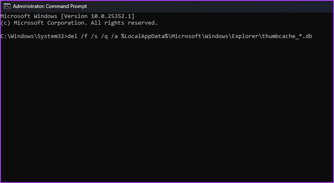Click the 'Explorer' folder in the path
334x183 pixels.
244,36
